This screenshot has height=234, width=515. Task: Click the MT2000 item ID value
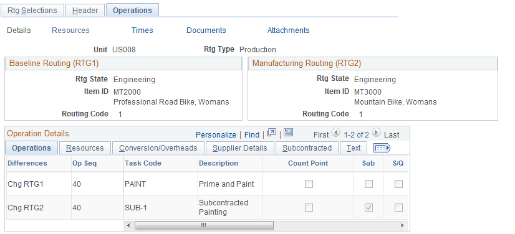pos(127,91)
